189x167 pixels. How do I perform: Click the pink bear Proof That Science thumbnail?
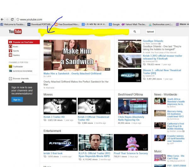click(131, 142)
